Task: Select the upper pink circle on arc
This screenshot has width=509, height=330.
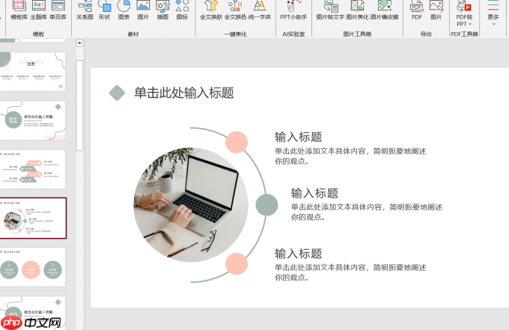Action: 237,142
